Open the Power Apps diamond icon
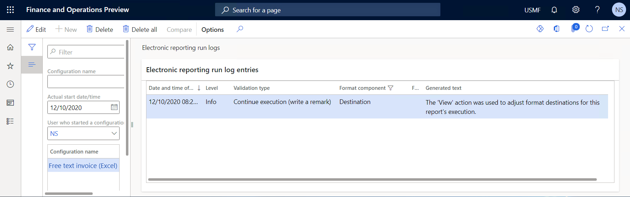The width and height of the screenshot is (630, 197). 540,29
